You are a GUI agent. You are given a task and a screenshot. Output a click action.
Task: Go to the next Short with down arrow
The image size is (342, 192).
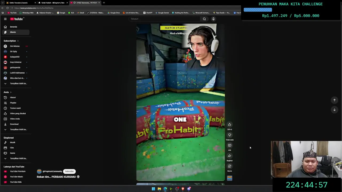click(334, 110)
